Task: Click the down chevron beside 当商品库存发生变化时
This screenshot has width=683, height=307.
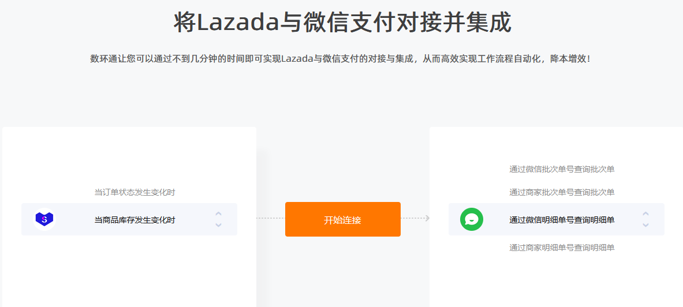Action: (x=219, y=224)
